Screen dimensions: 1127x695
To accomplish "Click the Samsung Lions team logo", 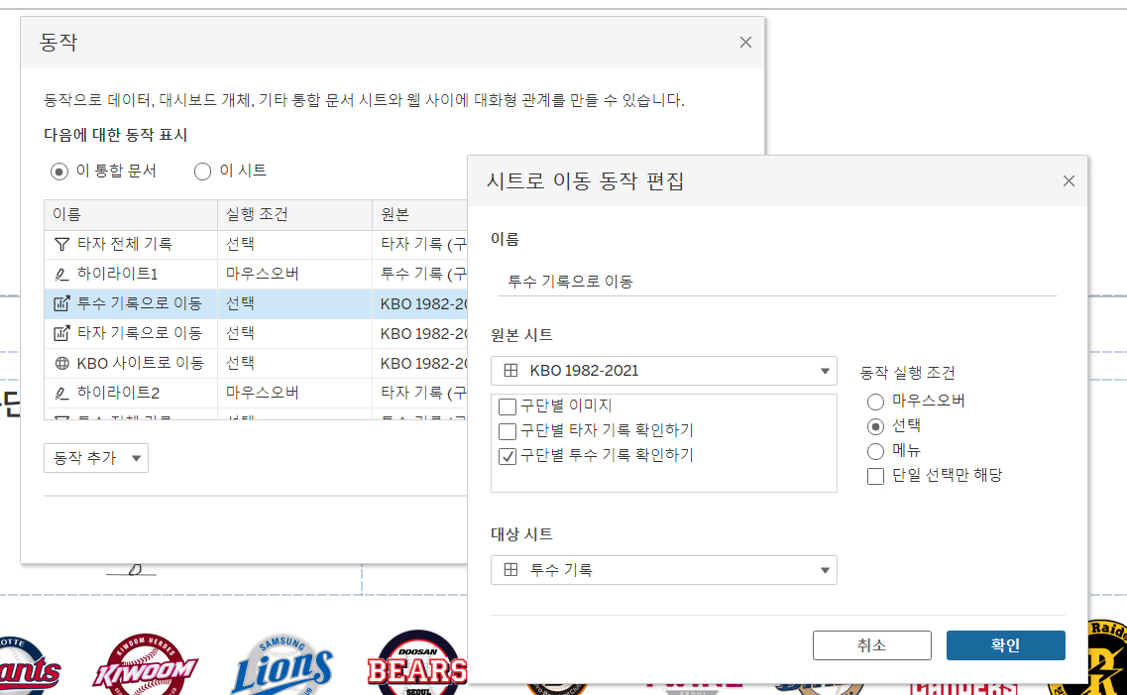I will (282, 665).
